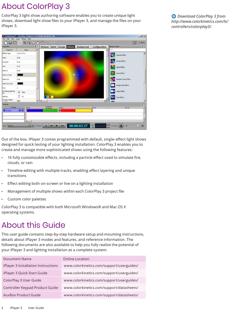
Task: Switch to the Configuration tab
Action: point(99,47)
